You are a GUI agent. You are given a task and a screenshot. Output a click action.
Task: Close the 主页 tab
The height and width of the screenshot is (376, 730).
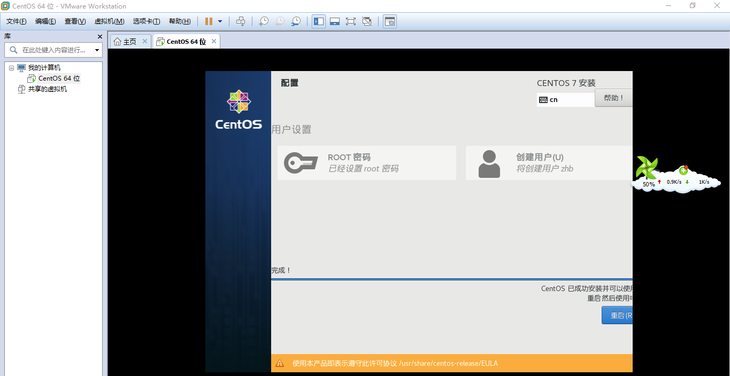144,41
